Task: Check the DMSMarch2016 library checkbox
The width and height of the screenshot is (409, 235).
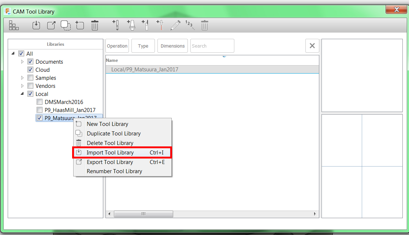Action: (40, 102)
